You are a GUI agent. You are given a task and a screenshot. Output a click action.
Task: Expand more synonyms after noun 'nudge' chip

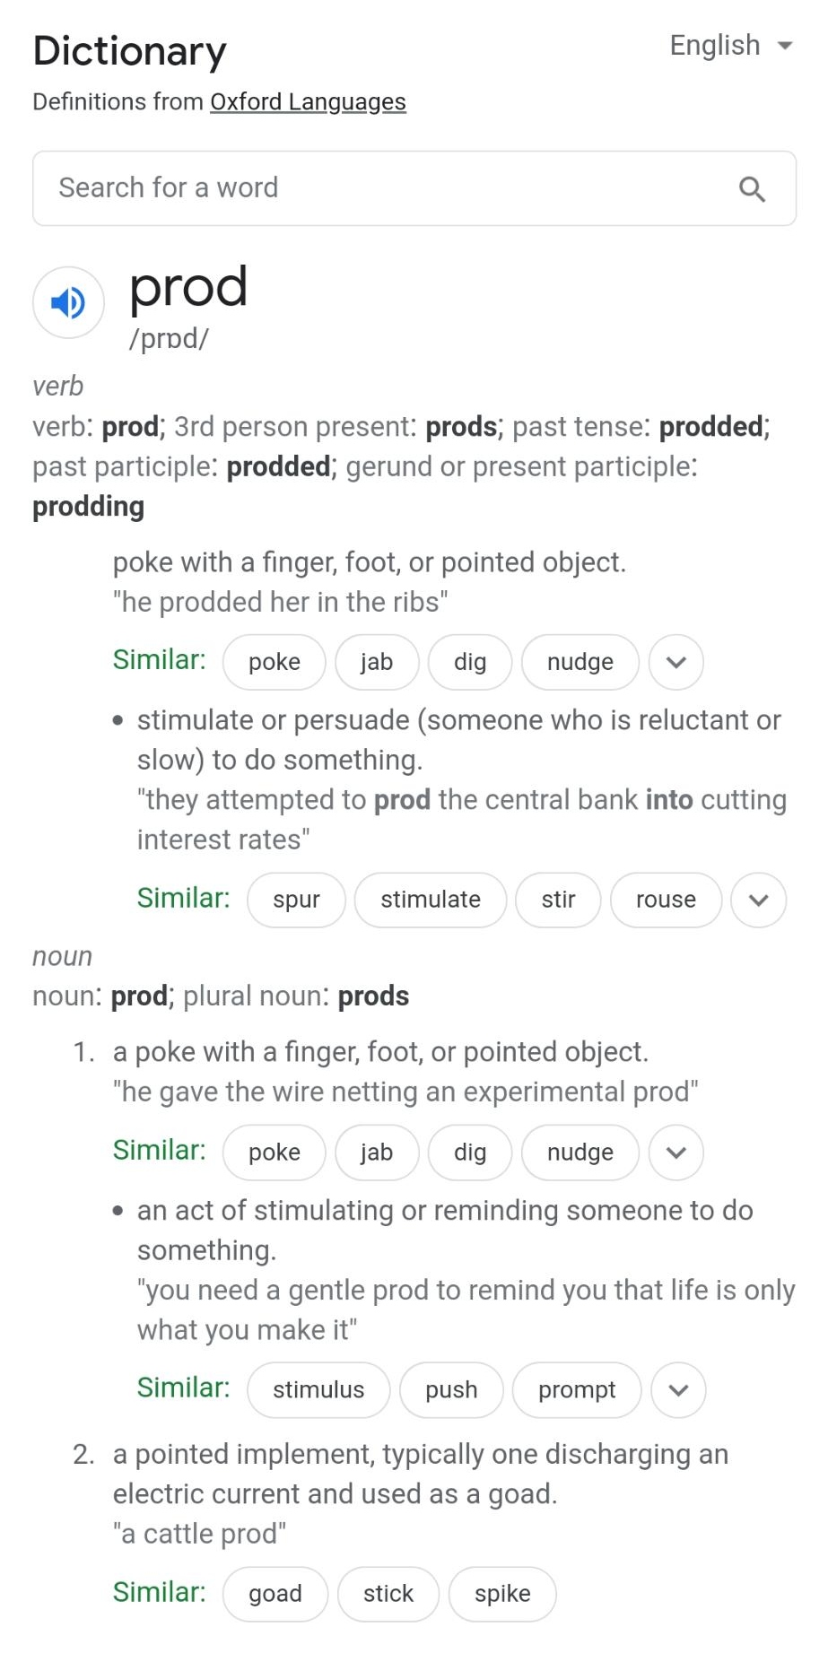pos(676,1153)
